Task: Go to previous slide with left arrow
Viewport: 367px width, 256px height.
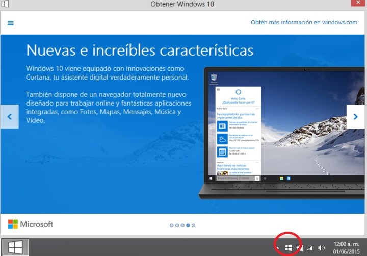Action: coord(10,116)
